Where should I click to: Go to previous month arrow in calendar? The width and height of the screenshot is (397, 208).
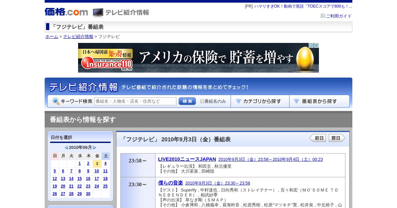coord(66,148)
